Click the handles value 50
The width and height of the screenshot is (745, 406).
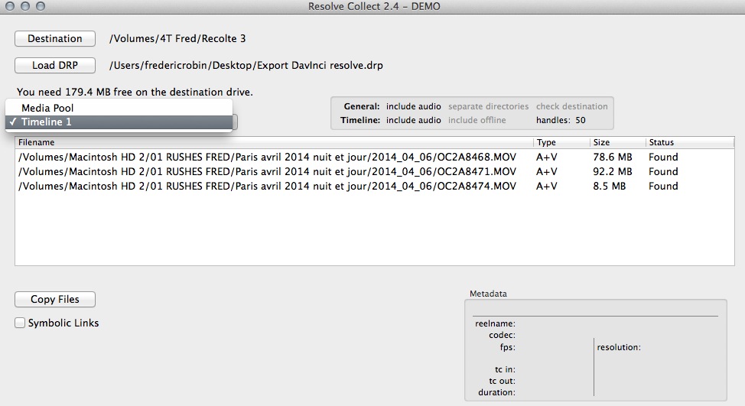(581, 120)
